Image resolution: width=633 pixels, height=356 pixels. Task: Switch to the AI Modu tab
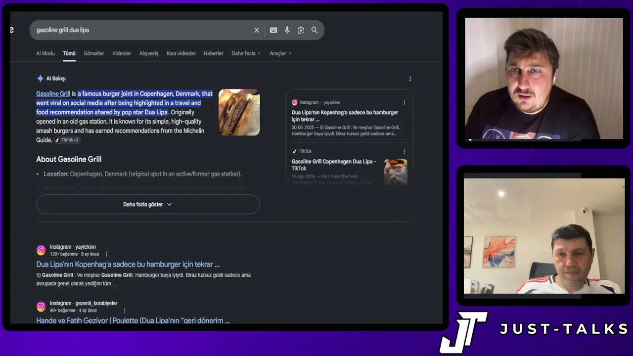pos(45,53)
